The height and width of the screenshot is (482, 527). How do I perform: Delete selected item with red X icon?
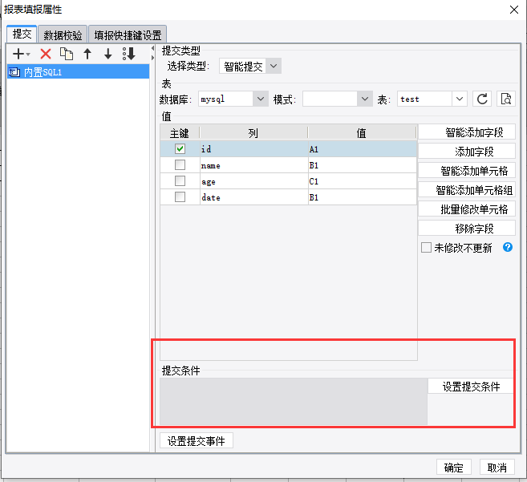coord(46,54)
